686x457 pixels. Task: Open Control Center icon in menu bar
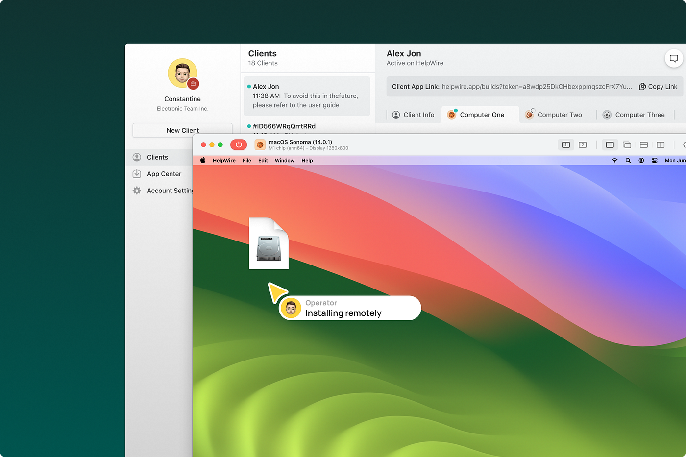[x=655, y=160]
